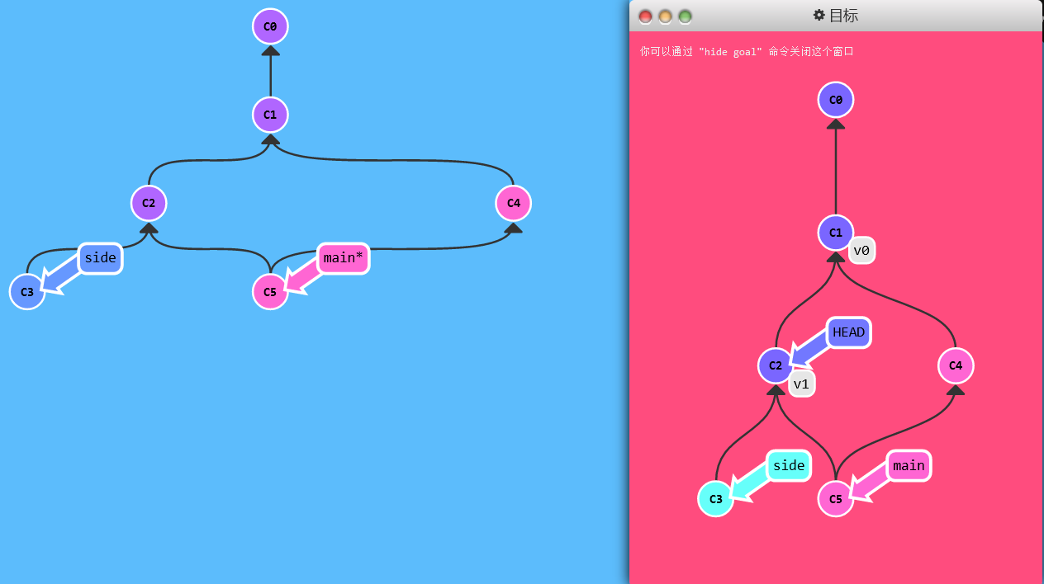Click the green button in the goal title bar
This screenshot has width=1044, height=584.
(x=685, y=16)
